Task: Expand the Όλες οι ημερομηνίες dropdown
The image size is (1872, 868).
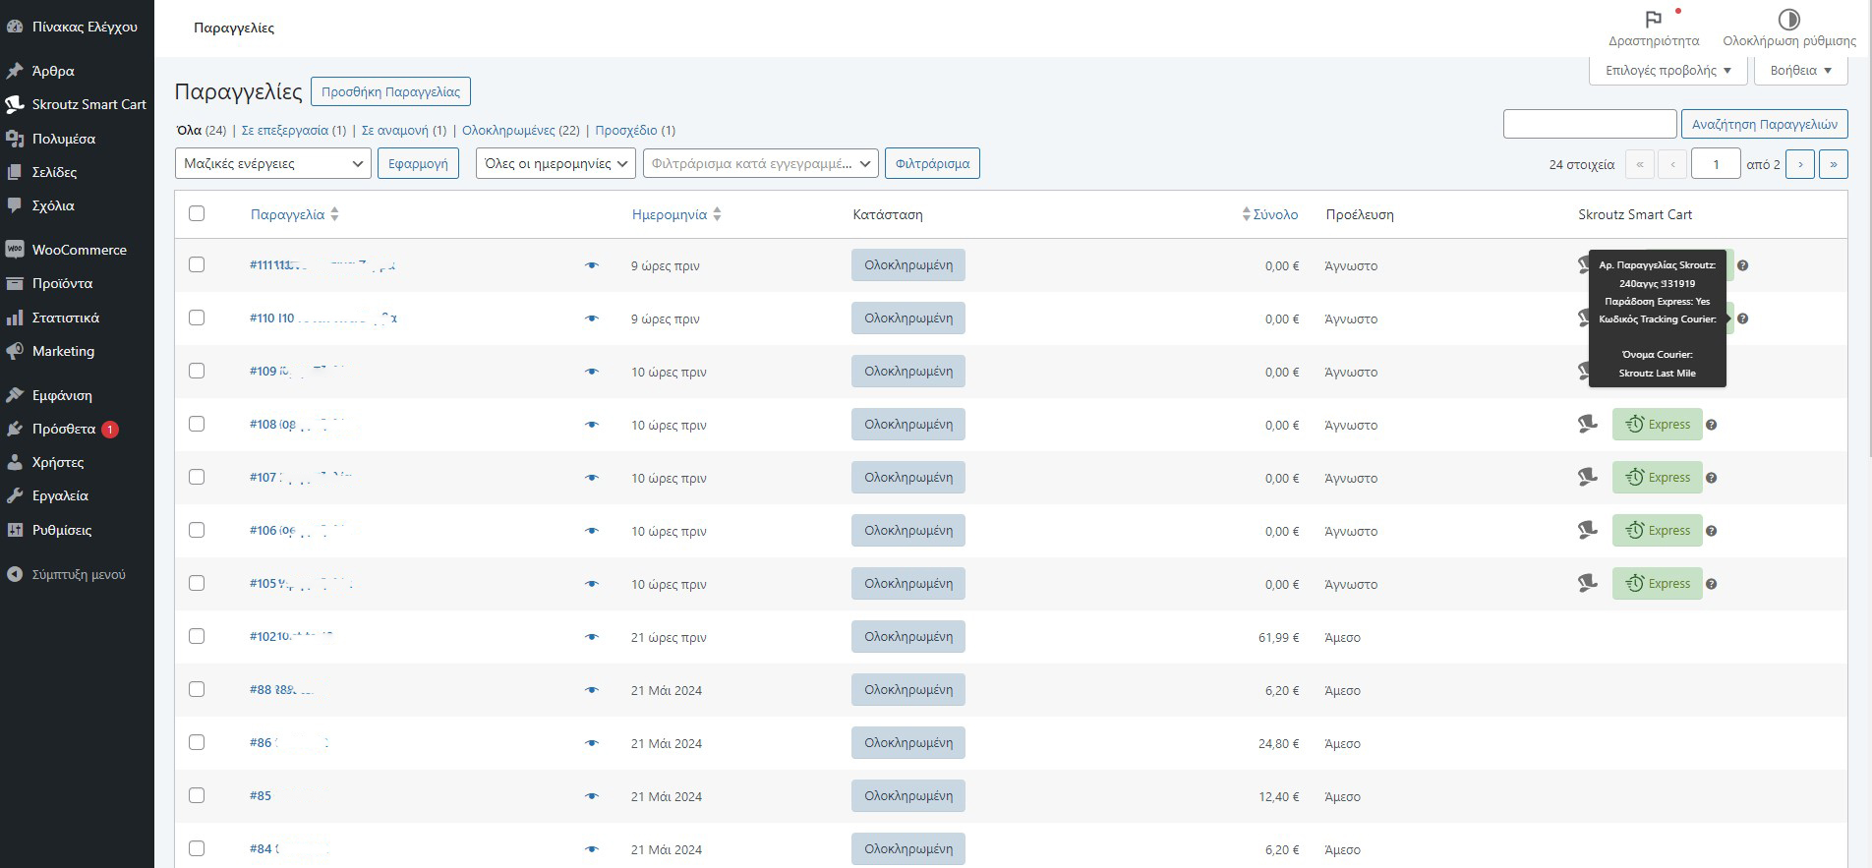Action: [x=556, y=164]
